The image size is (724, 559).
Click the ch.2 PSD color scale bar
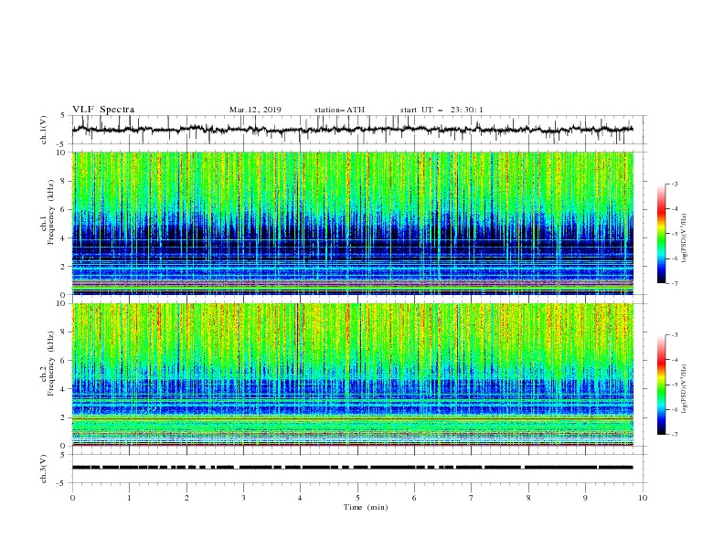(661, 385)
